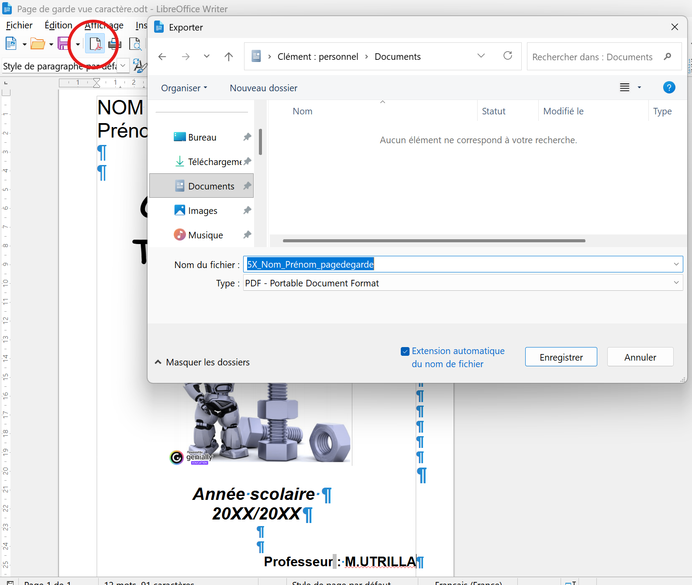Click the Print icon in the toolbar
Screen dimensions: 692x585
coord(115,44)
